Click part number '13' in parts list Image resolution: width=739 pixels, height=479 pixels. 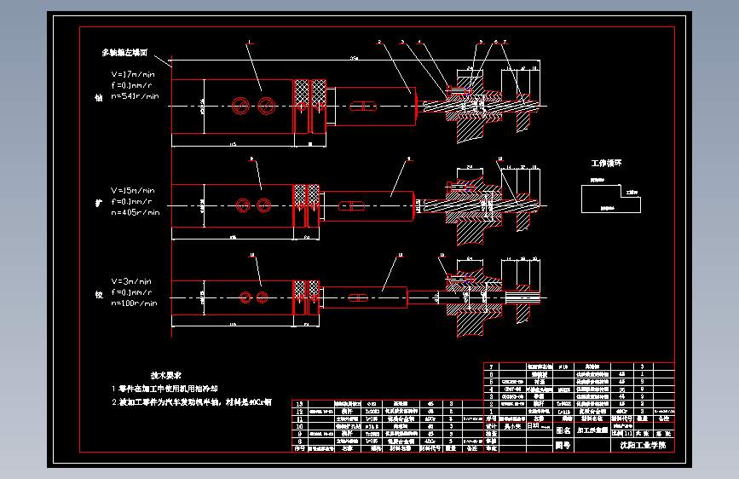click(300, 404)
